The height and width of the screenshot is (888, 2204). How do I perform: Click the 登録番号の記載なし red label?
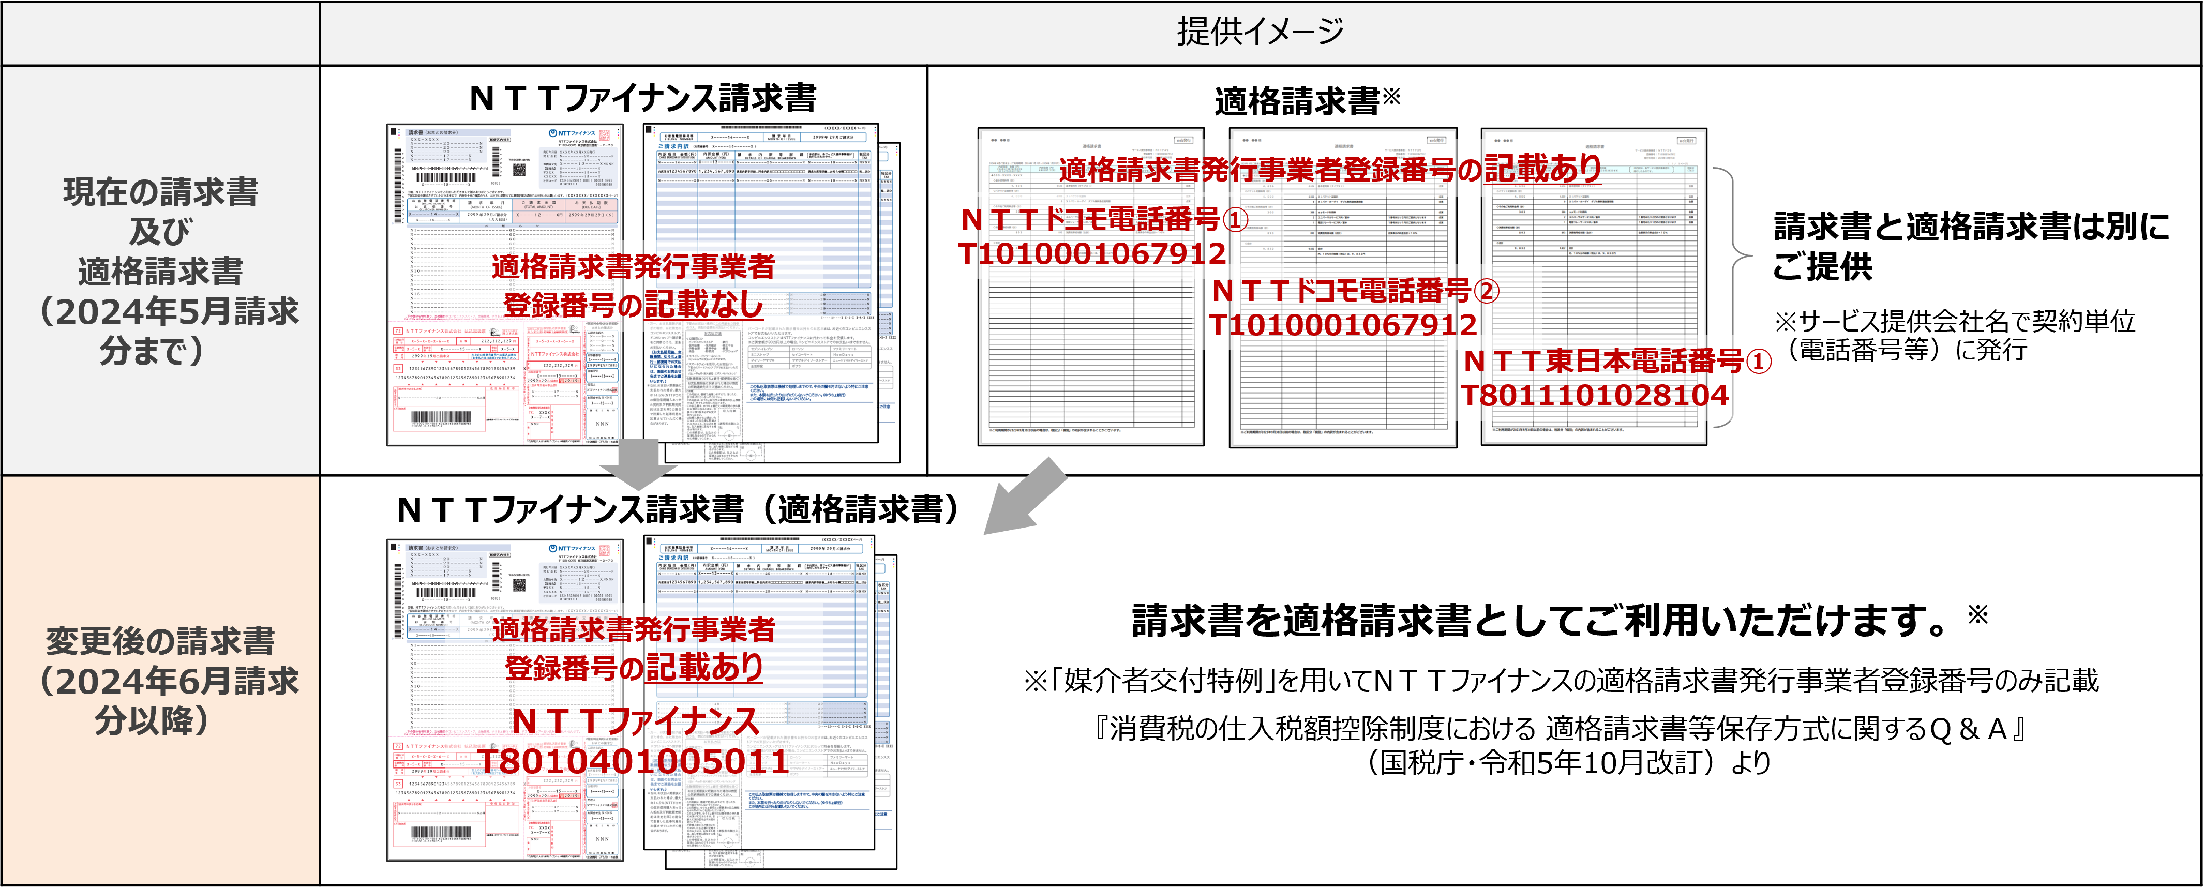[x=633, y=306]
